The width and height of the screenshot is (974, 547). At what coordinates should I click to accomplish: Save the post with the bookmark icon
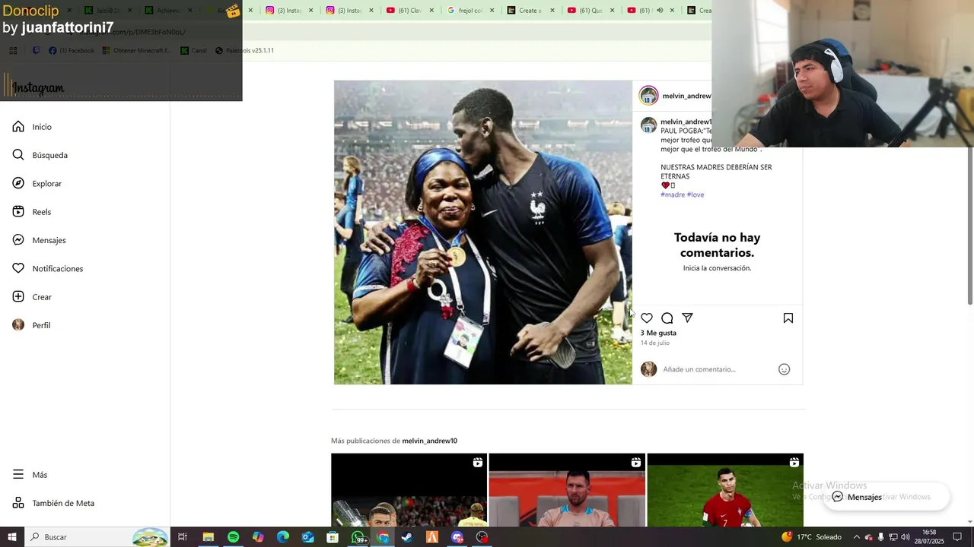pyautogui.click(x=788, y=318)
